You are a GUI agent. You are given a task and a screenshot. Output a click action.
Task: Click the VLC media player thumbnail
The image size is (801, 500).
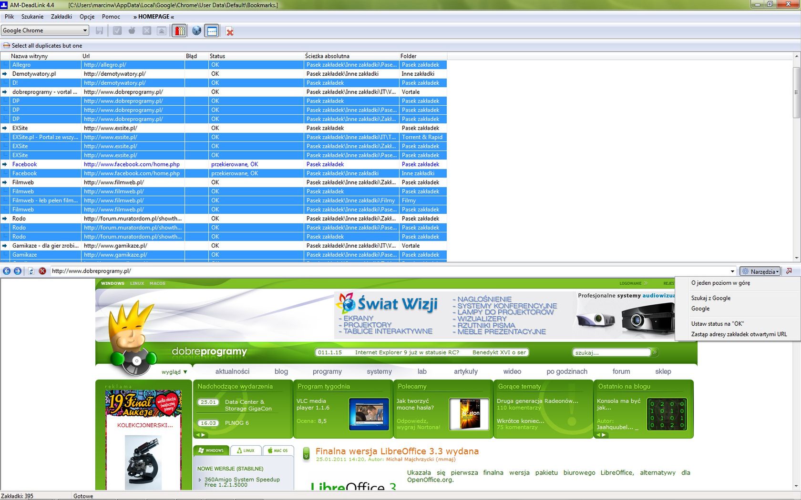(369, 414)
